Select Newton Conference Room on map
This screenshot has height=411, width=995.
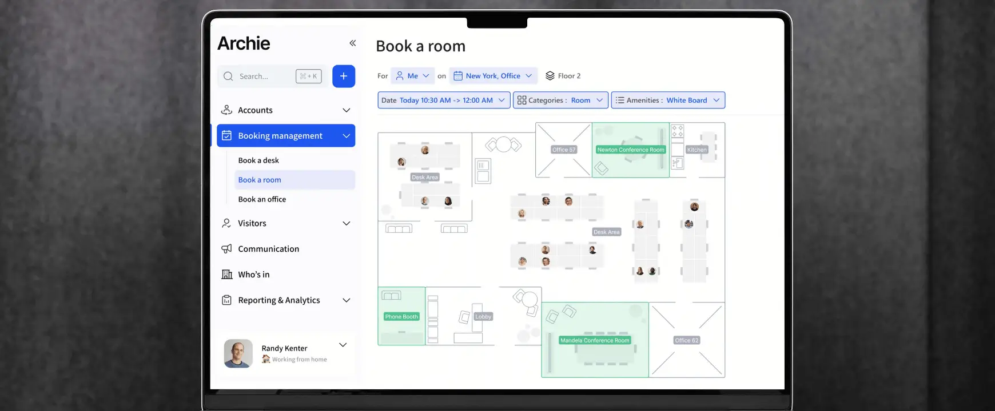[631, 150]
